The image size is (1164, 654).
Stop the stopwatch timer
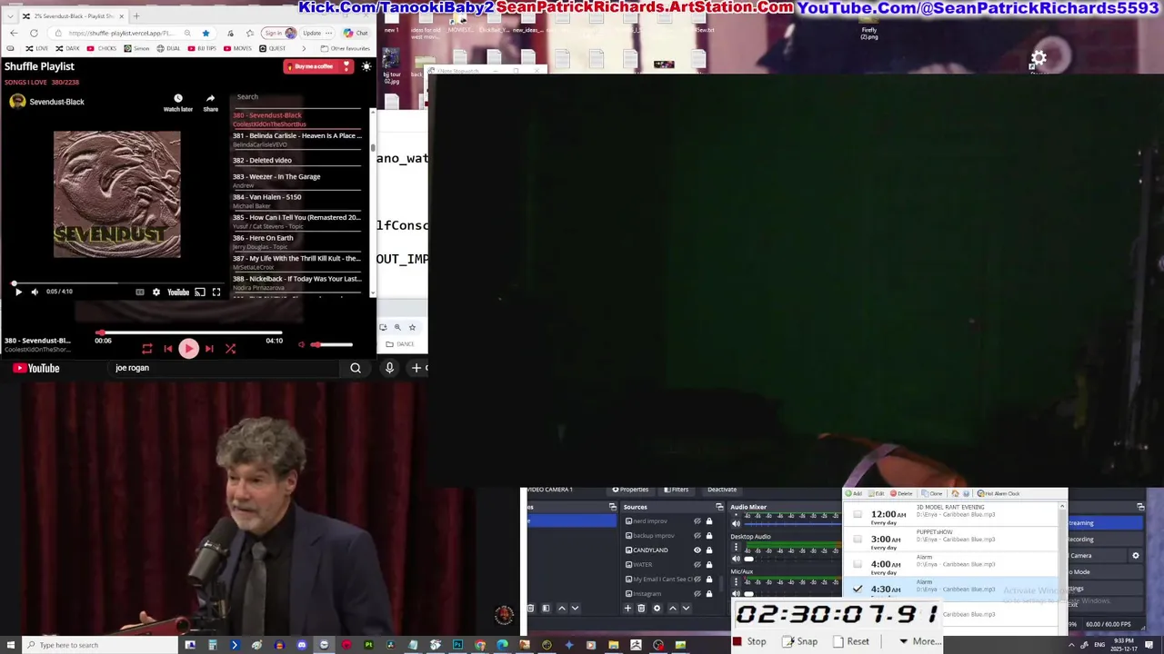tap(749, 641)
